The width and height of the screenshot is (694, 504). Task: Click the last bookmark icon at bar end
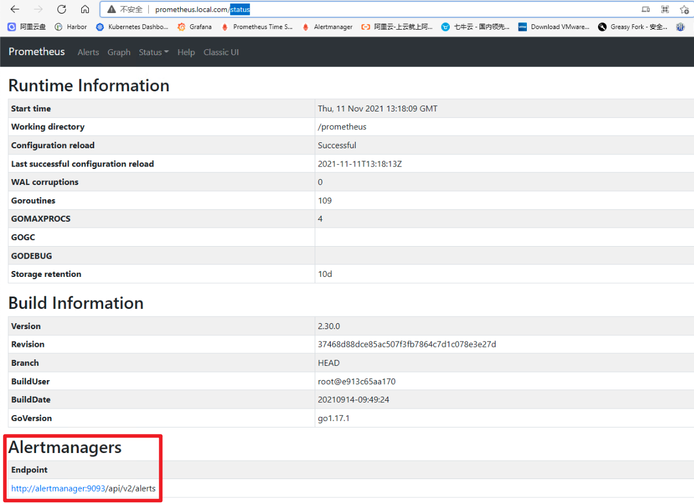point(680,27)
